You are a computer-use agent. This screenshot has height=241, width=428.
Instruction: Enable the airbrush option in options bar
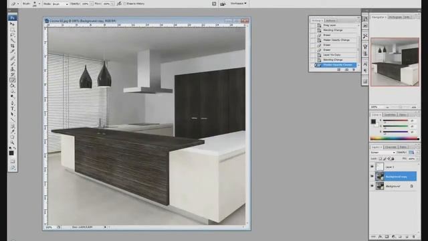pyautogui.click(x=119, y=3)
